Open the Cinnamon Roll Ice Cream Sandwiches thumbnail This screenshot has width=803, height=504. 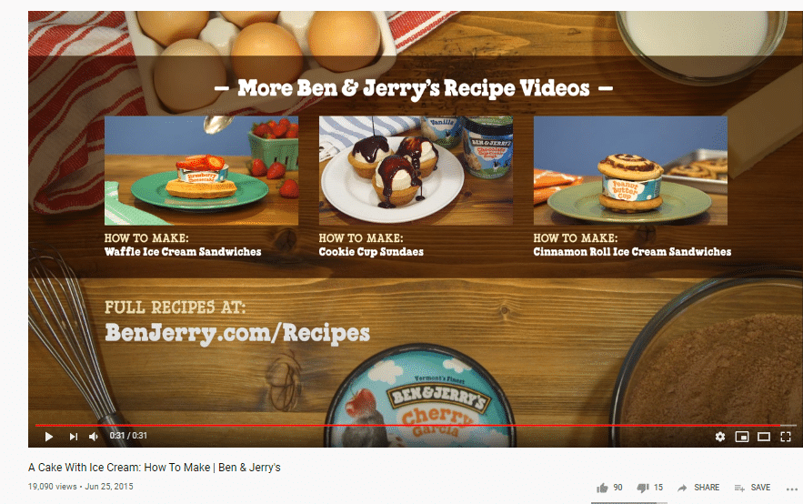[630, 170]
